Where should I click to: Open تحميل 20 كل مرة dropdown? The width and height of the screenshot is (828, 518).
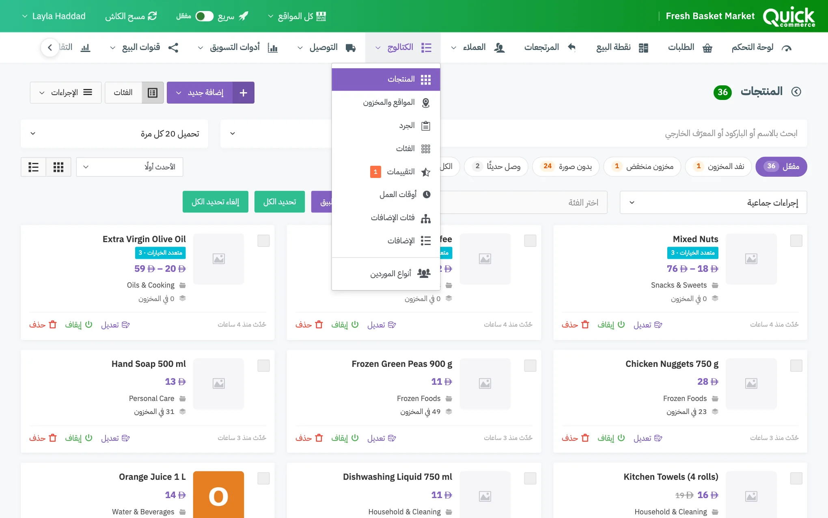click(114, 134)
